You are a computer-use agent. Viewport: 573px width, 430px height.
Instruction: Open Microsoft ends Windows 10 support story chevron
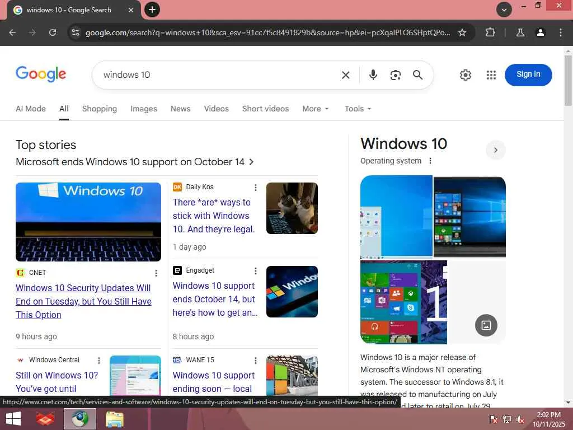coord(251,162)
